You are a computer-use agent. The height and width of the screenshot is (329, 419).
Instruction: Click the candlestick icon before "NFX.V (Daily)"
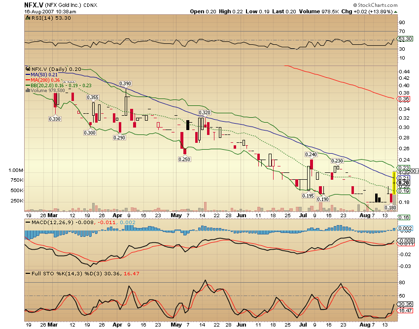28,69
